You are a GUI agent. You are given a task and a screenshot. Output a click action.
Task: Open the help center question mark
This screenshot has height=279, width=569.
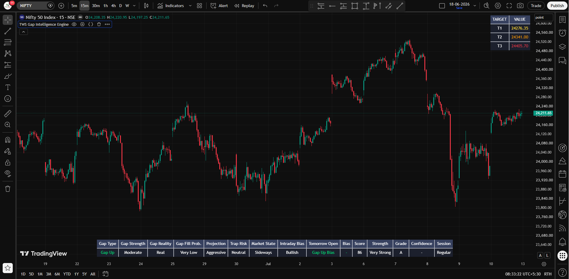pyautogui.click(x=562, y=272)
